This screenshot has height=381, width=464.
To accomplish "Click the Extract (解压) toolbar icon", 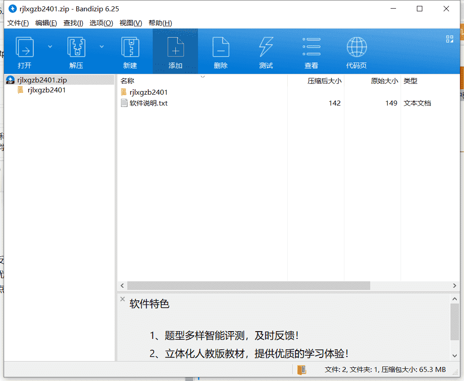I will pyautogui.click(x=76, y=47).
